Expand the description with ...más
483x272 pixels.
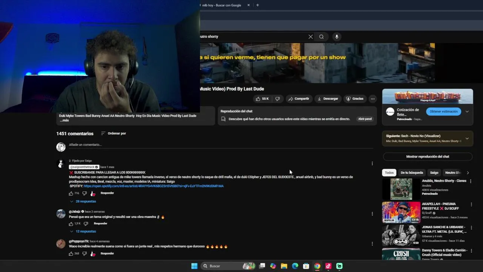coord(64,120)
